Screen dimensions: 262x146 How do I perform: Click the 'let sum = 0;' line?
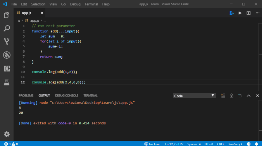tap(52, 36)
